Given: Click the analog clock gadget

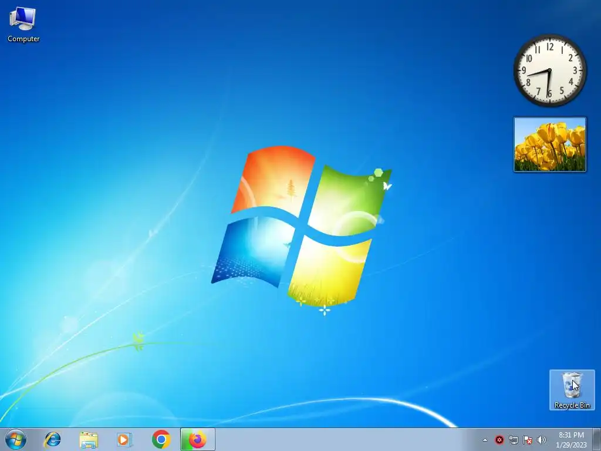Looking at the screenshot, I should 550,70.
